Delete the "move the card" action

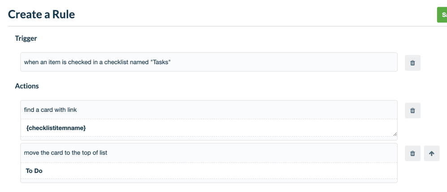pyautogui.click(x=413, y=154)
